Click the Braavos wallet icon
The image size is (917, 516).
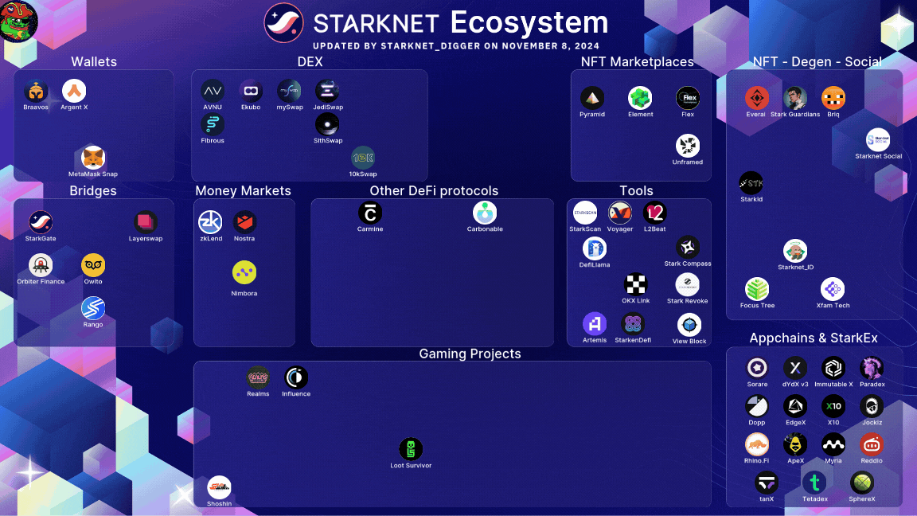(x=36, y=92)
